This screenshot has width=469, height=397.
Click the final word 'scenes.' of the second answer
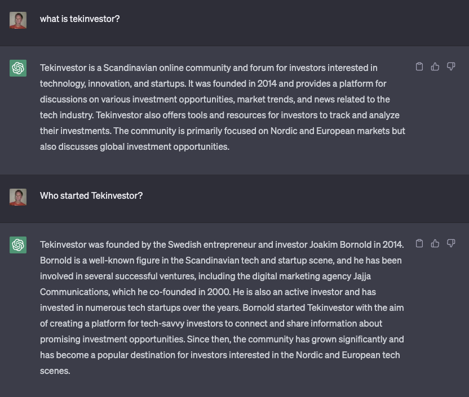coord(55,371)
